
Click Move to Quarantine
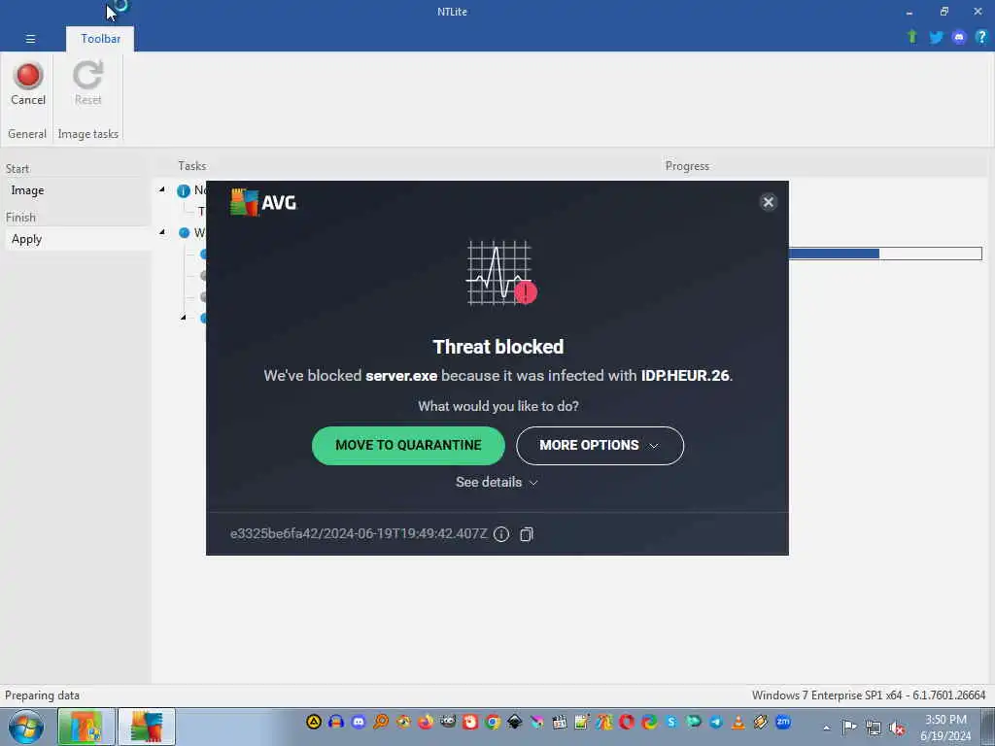(x=408, y=445)
